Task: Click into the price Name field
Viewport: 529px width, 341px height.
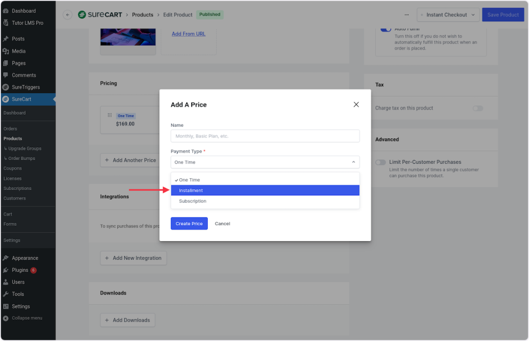Action: click(265, 136)
